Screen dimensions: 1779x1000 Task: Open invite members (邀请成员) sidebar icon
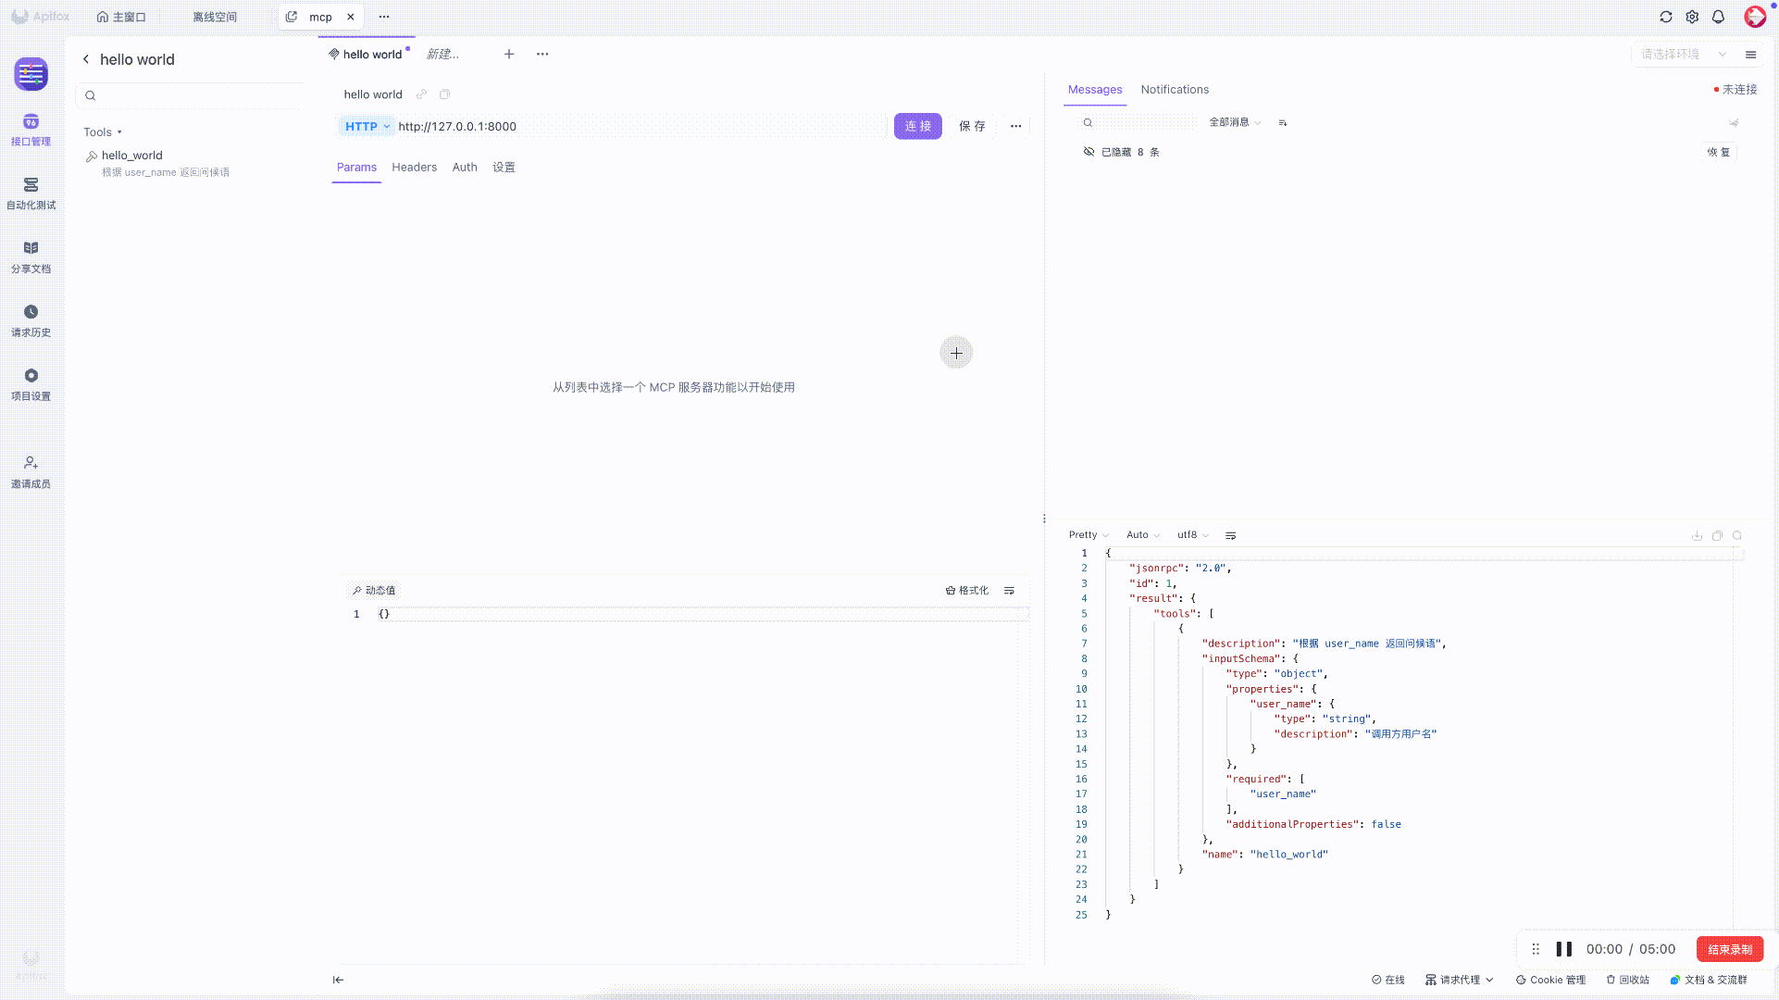31,472
